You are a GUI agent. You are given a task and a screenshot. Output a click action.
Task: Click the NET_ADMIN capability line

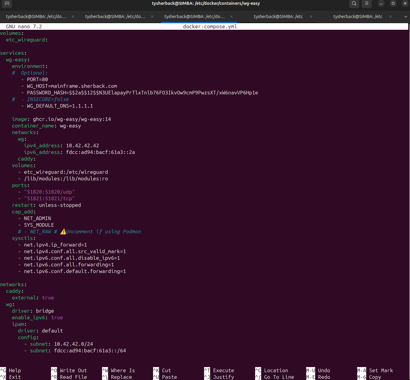(35, 218)
